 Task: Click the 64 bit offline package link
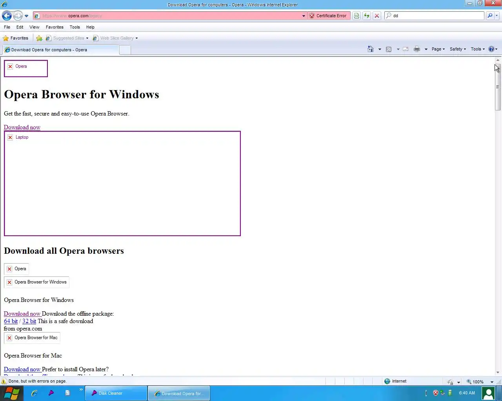(x=11, y=321)
